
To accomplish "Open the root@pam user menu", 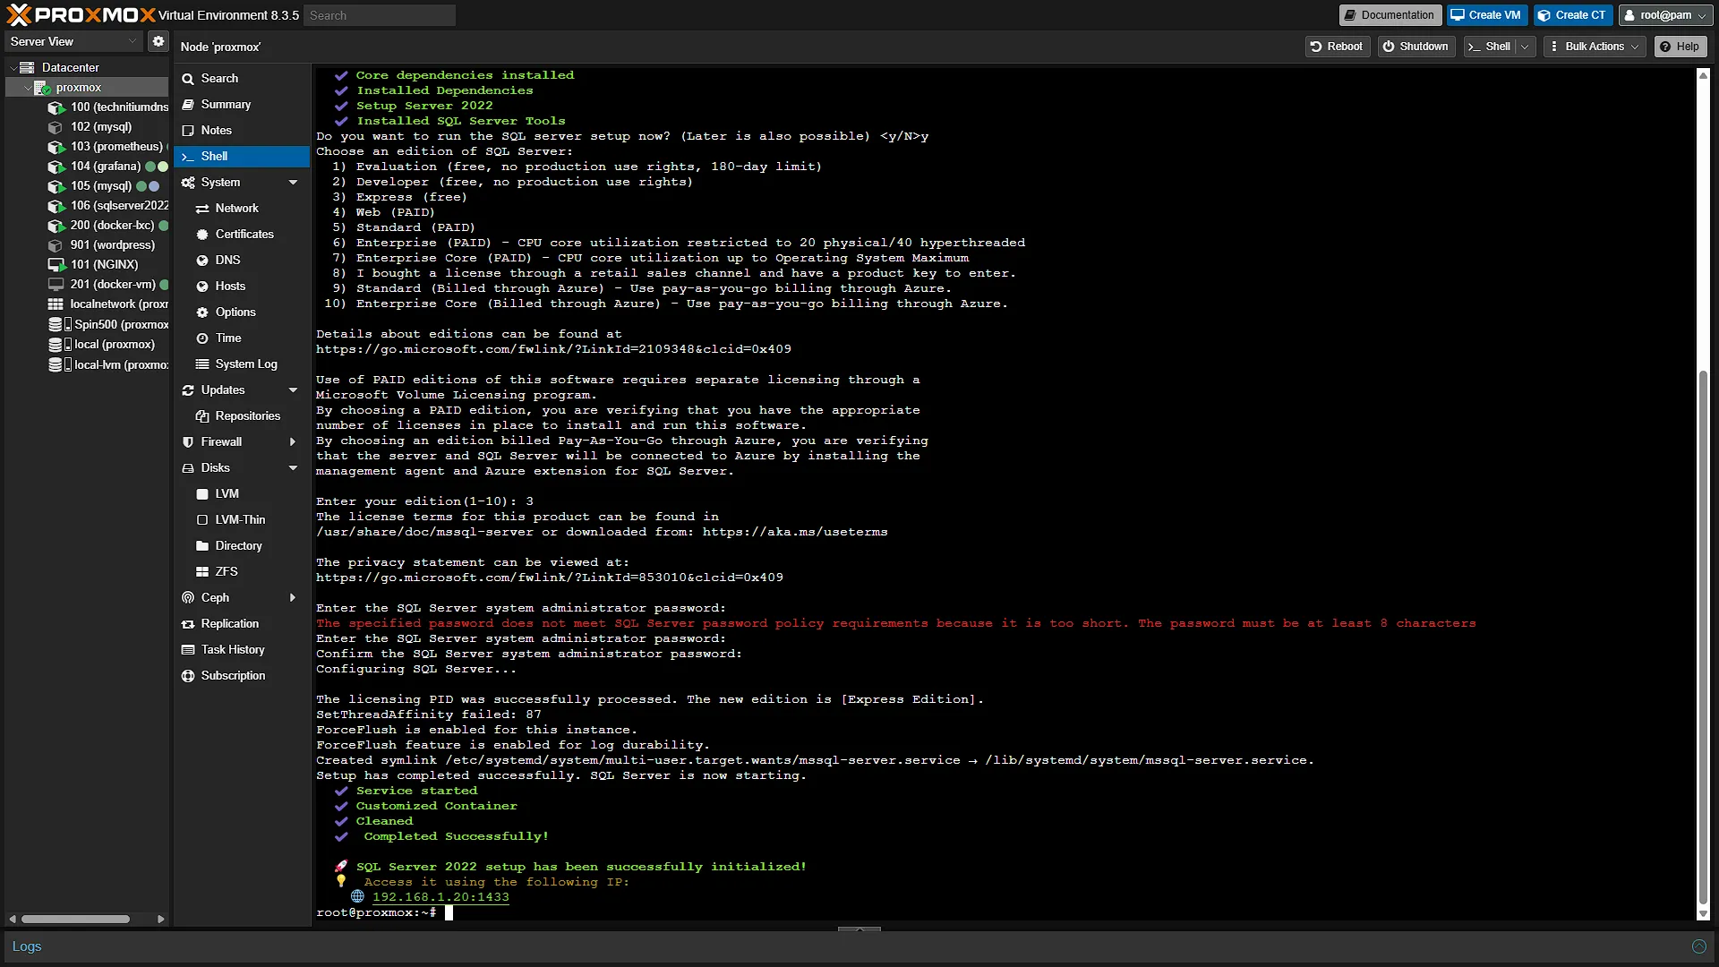I will pyautogui.click(x=1665, y=15).
